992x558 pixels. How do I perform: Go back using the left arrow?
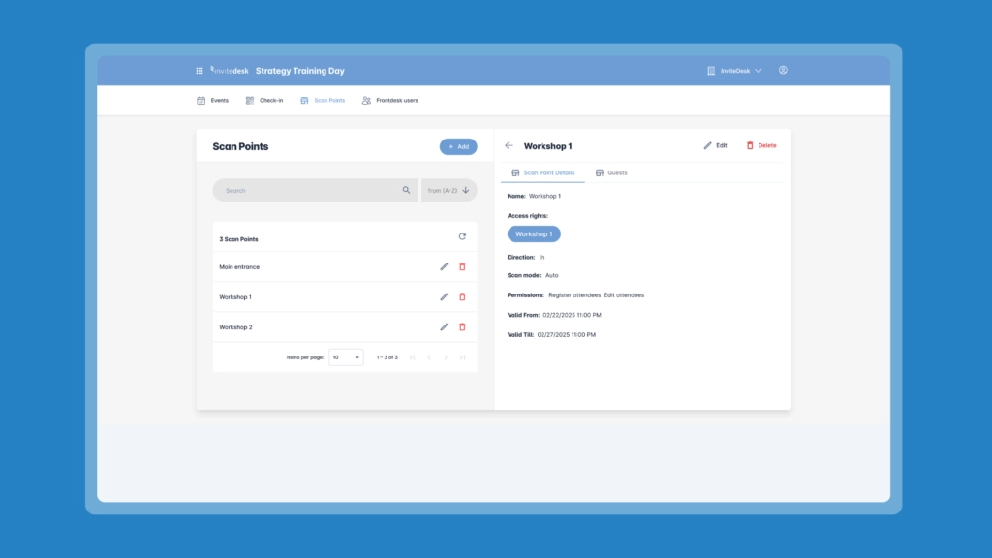[x=510, y=145]
